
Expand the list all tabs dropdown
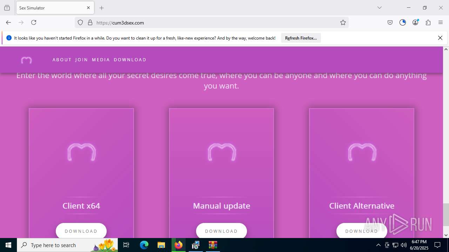(x=380, y=8)
